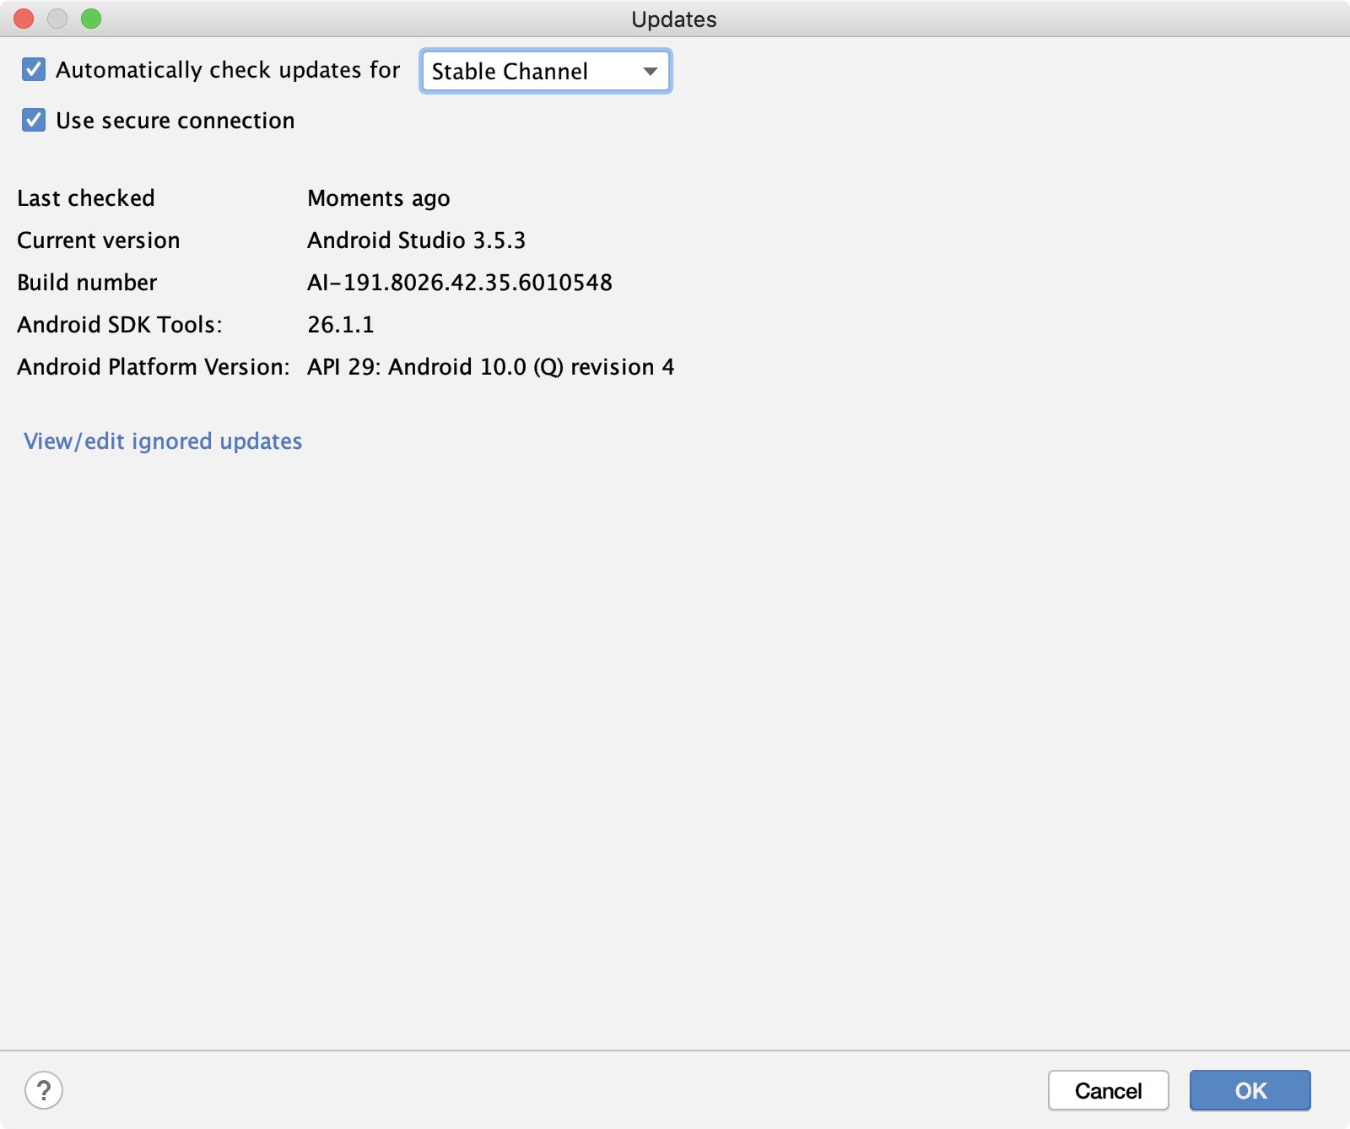
Task: Click the grey minimize traffic light
Action: click(57, 19)
